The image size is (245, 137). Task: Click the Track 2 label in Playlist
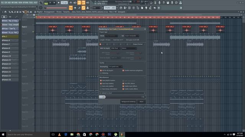24,27
